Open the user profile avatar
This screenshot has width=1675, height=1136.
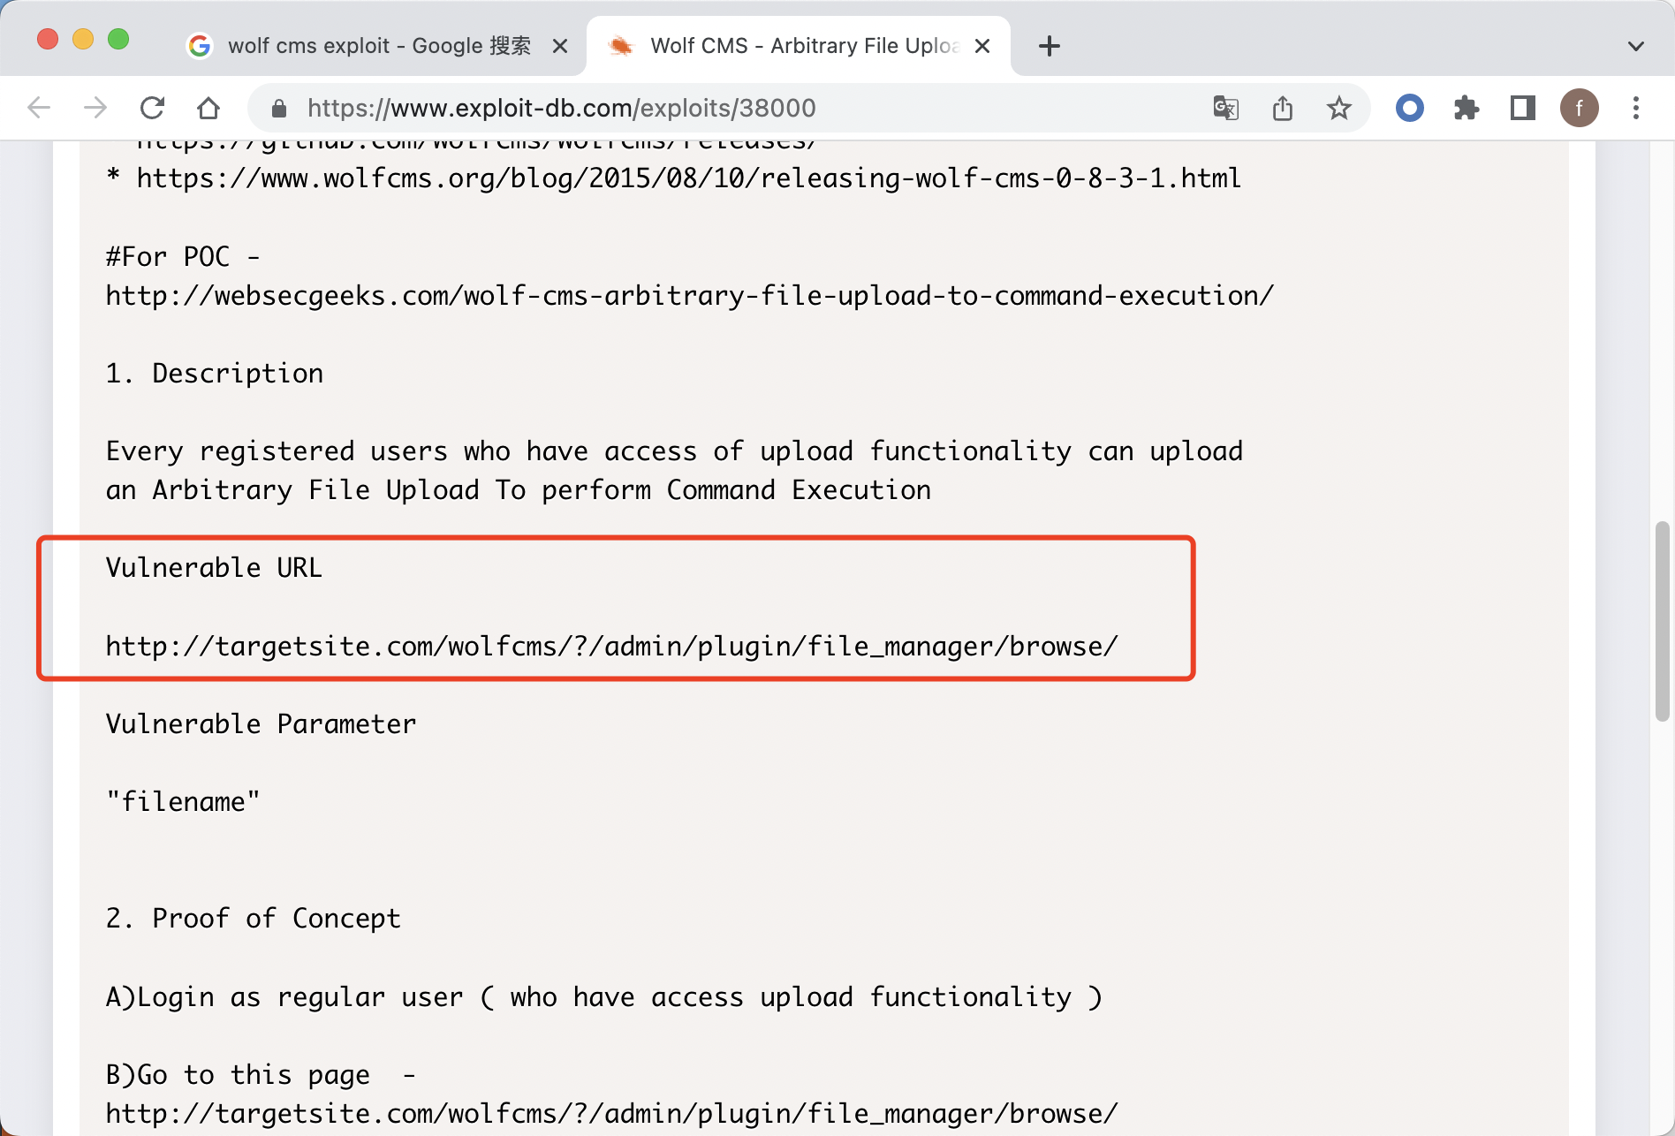1579,108
